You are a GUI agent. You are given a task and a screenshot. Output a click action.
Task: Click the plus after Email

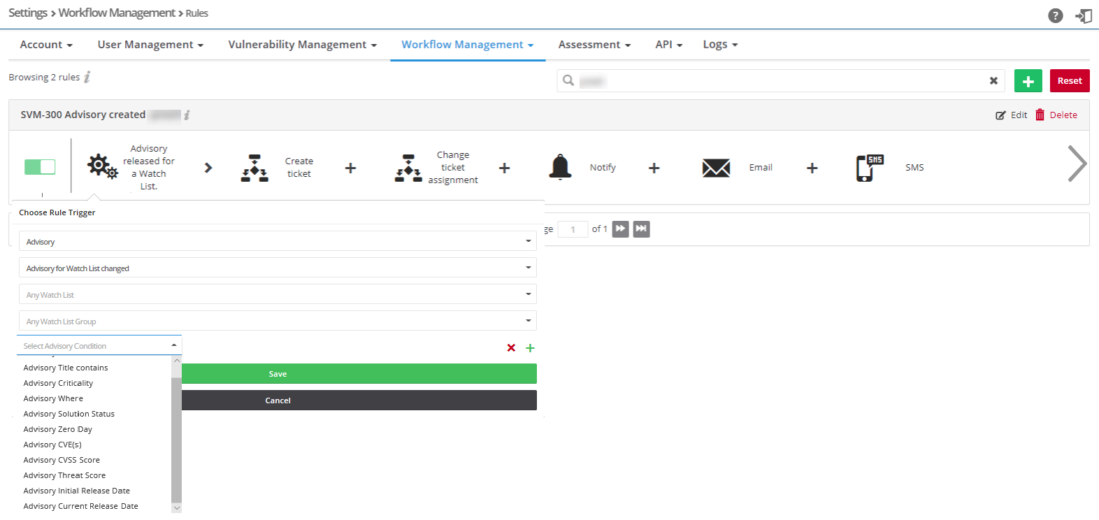point(812,168)
